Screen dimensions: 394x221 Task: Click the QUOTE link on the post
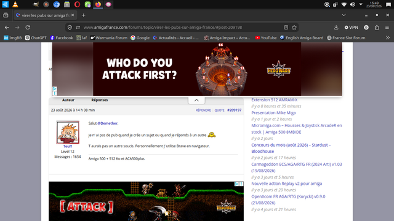coord(219,110)
